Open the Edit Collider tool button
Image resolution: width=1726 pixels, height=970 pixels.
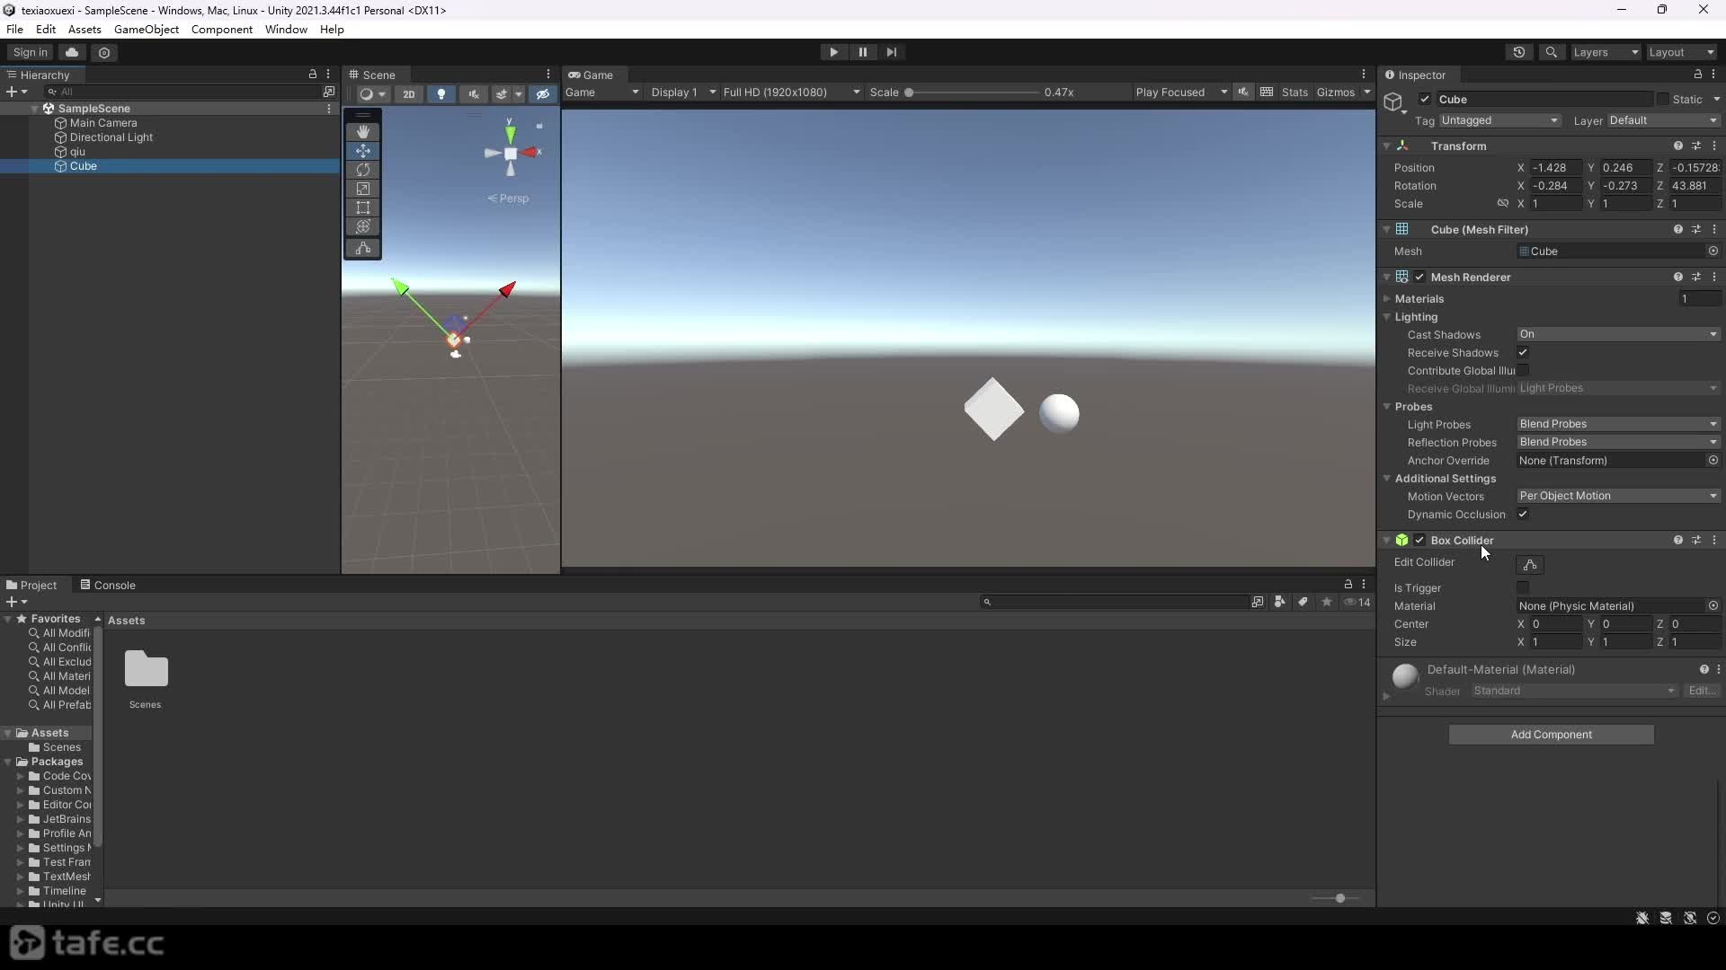pyautogui.click(x=1530, y=565)
